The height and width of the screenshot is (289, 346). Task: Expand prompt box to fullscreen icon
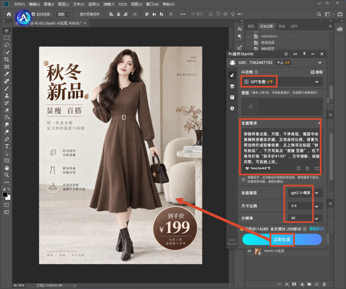(x=317, y=168)
